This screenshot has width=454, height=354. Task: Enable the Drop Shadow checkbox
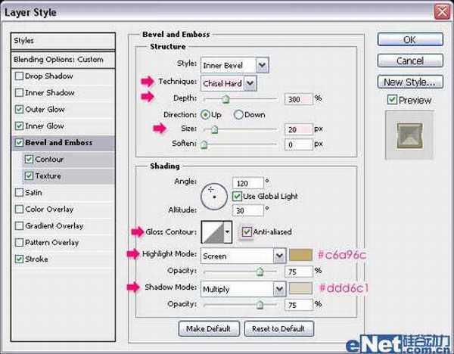[19, 76]
